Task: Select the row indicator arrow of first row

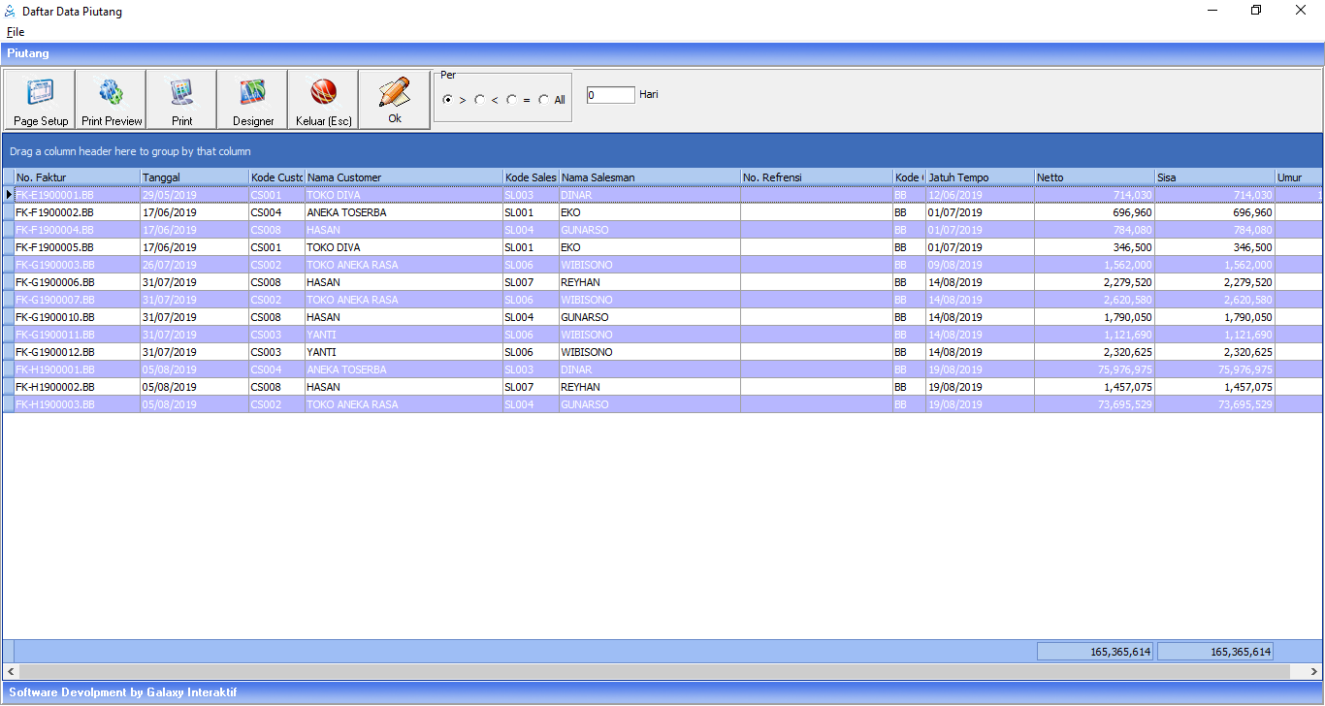Action: (x=9, y=195)
